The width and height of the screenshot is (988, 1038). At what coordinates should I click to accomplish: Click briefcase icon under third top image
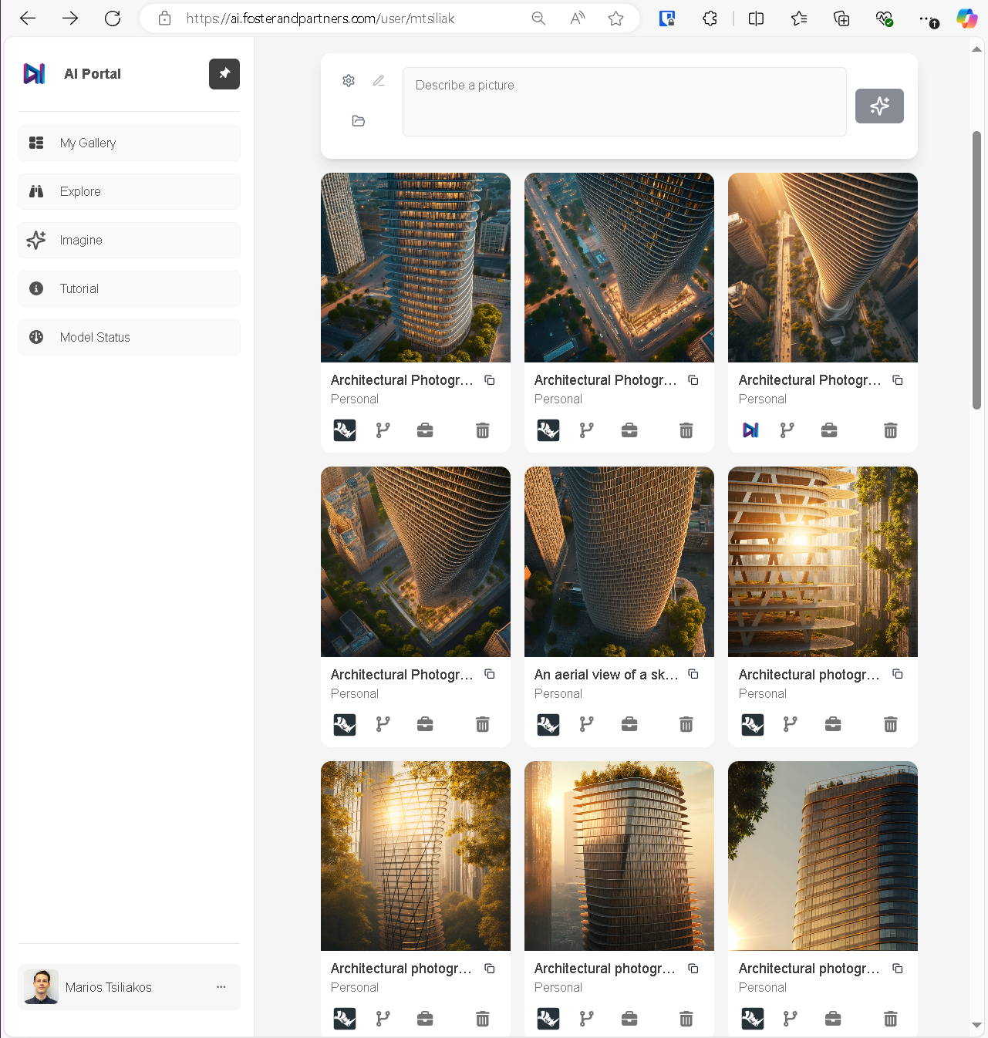pos(829,430)
